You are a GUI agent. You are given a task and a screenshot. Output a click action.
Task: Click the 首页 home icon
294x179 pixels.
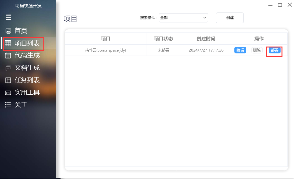coord(8,31)
